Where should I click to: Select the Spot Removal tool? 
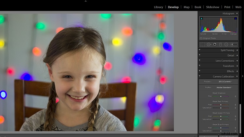(209, 44)
